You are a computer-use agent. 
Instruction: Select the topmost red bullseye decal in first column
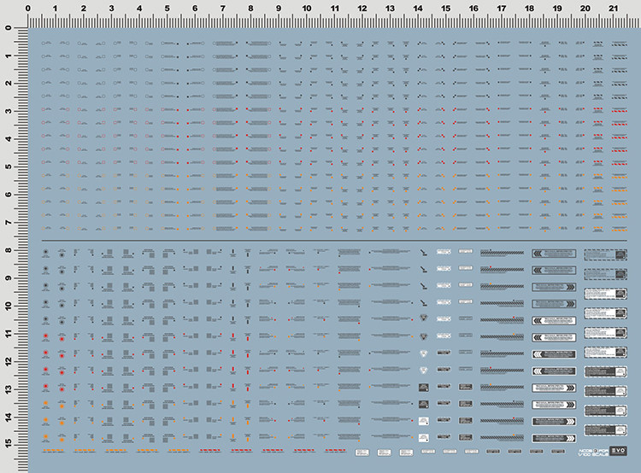click(46, 336)
